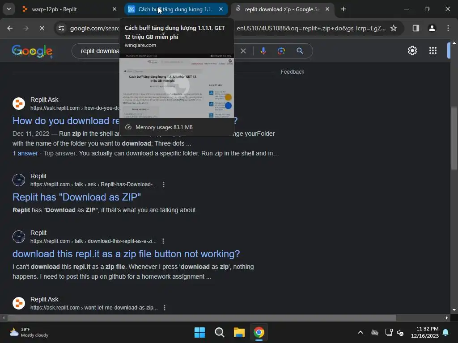Click the Replit favicon above 'Replit has Download'
Screen dimensions: 458x343
pos(19,180)
